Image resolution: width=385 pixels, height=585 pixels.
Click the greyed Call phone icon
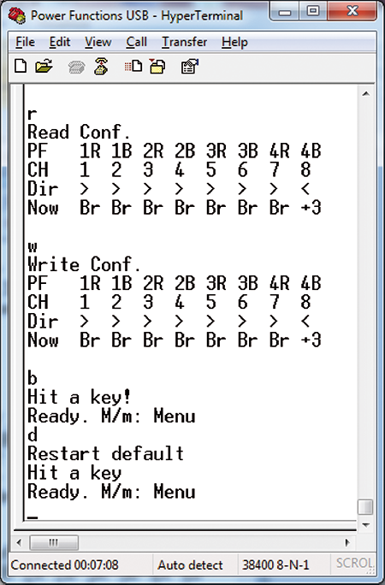[76, 68]
